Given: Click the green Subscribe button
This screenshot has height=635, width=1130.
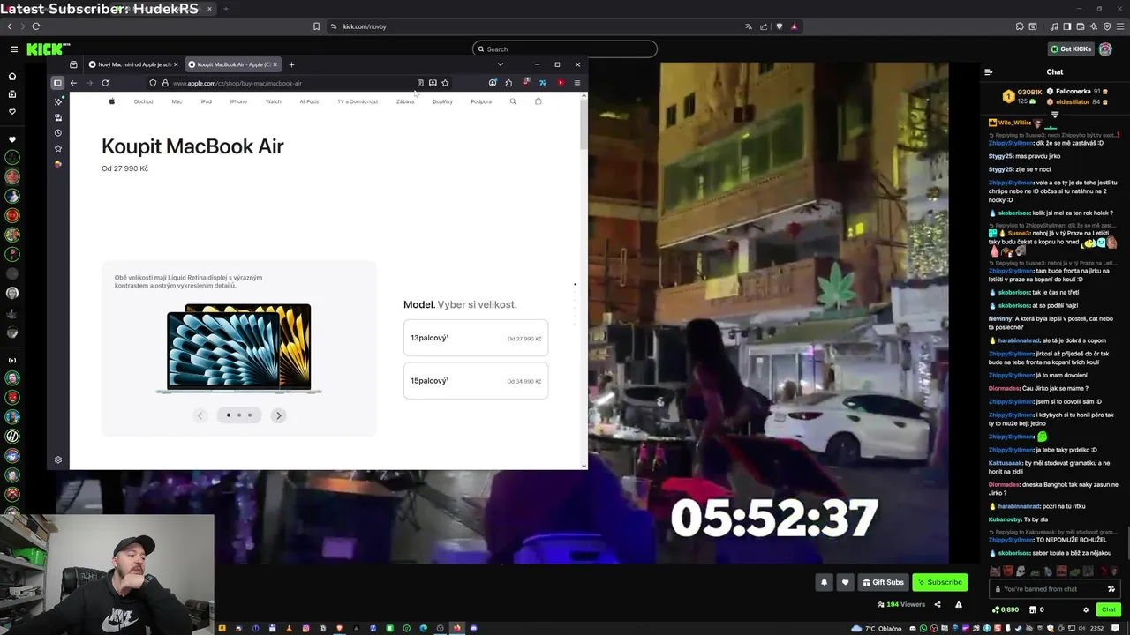Looking at the screenshot, I should (939, 582).
